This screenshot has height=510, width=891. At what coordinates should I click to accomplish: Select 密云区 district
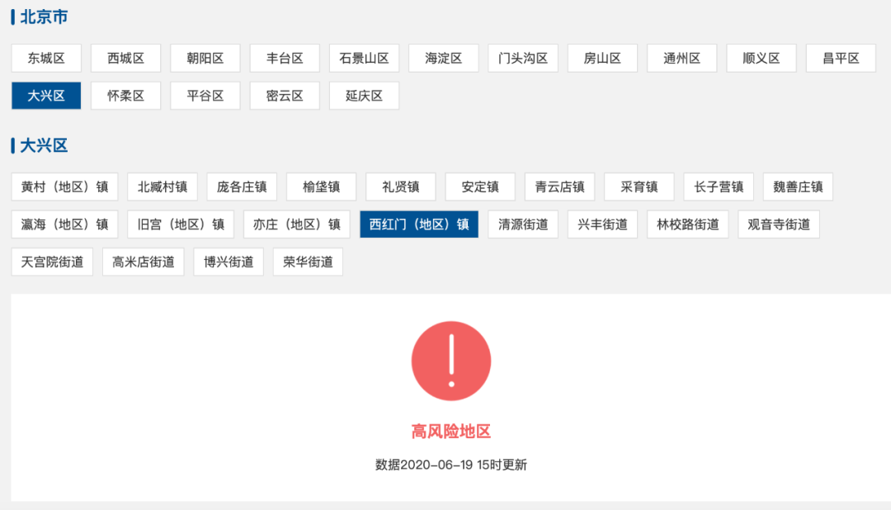point(285,96)
